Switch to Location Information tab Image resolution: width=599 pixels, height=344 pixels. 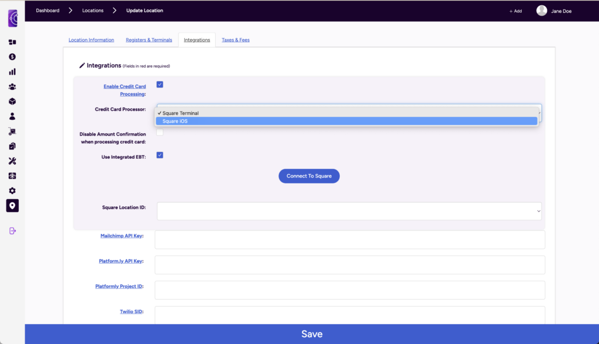point(91,40)
